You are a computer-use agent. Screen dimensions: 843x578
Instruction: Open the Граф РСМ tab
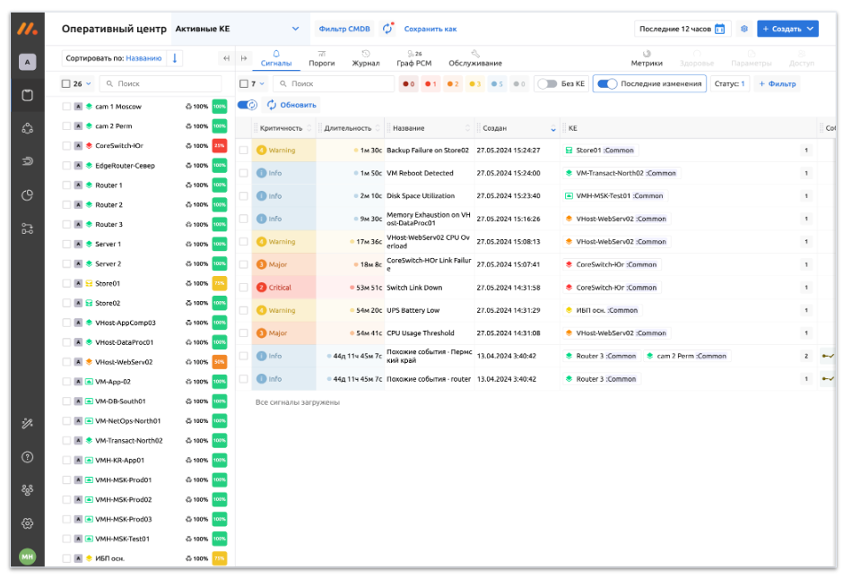414,59
